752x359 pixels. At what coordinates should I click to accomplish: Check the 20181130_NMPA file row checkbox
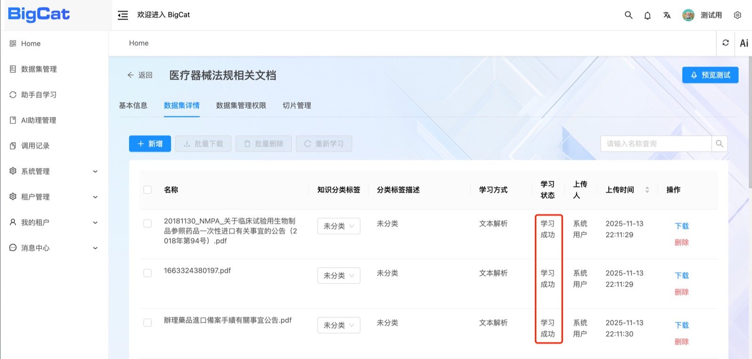148,224
